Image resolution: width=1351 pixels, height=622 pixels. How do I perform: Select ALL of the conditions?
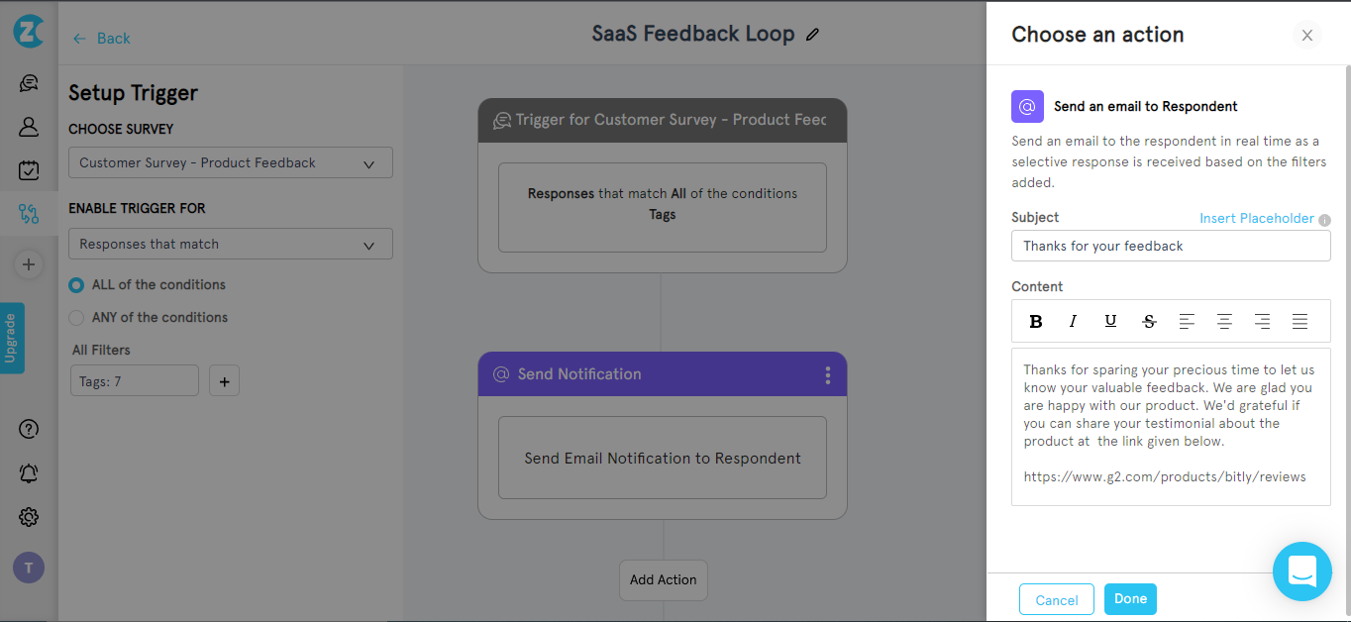click(76, 285)
